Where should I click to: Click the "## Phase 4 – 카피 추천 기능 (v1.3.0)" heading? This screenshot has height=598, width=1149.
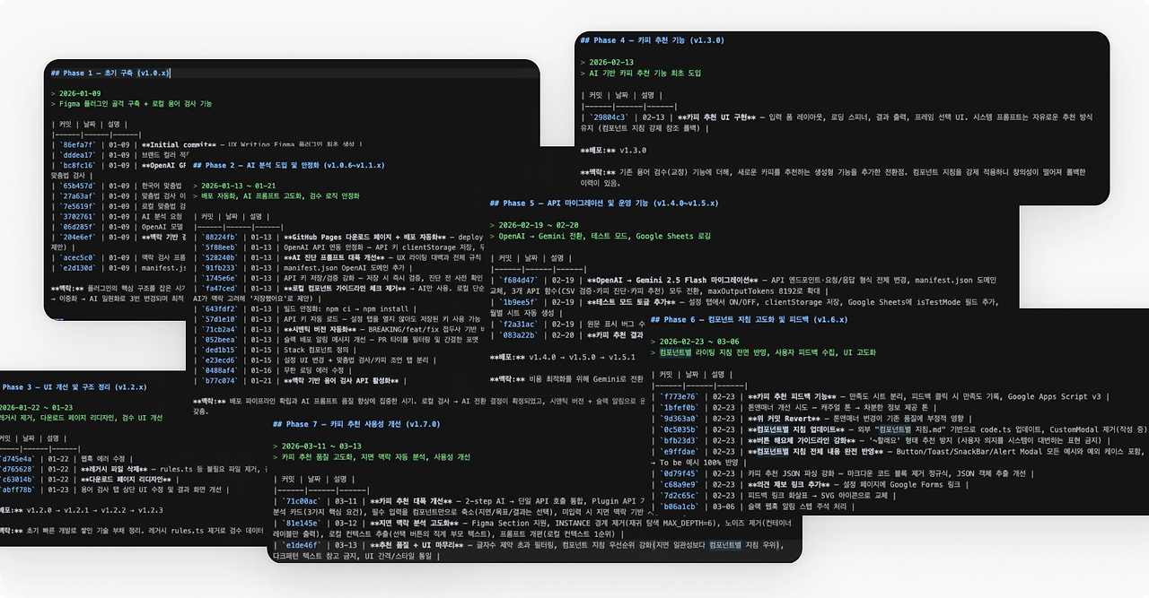[x=652, y=40]
